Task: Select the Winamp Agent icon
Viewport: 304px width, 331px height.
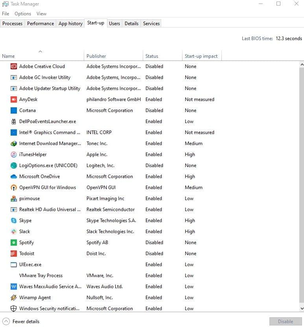Action: pos(14,298)
